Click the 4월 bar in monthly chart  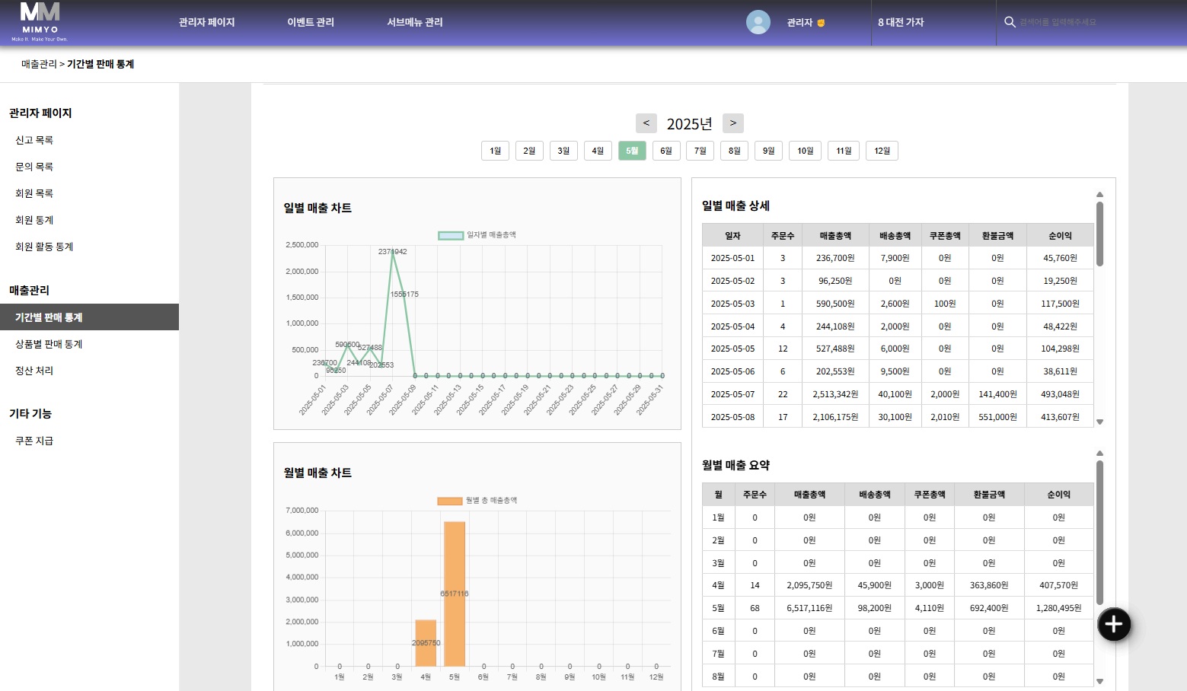point(426,643)
